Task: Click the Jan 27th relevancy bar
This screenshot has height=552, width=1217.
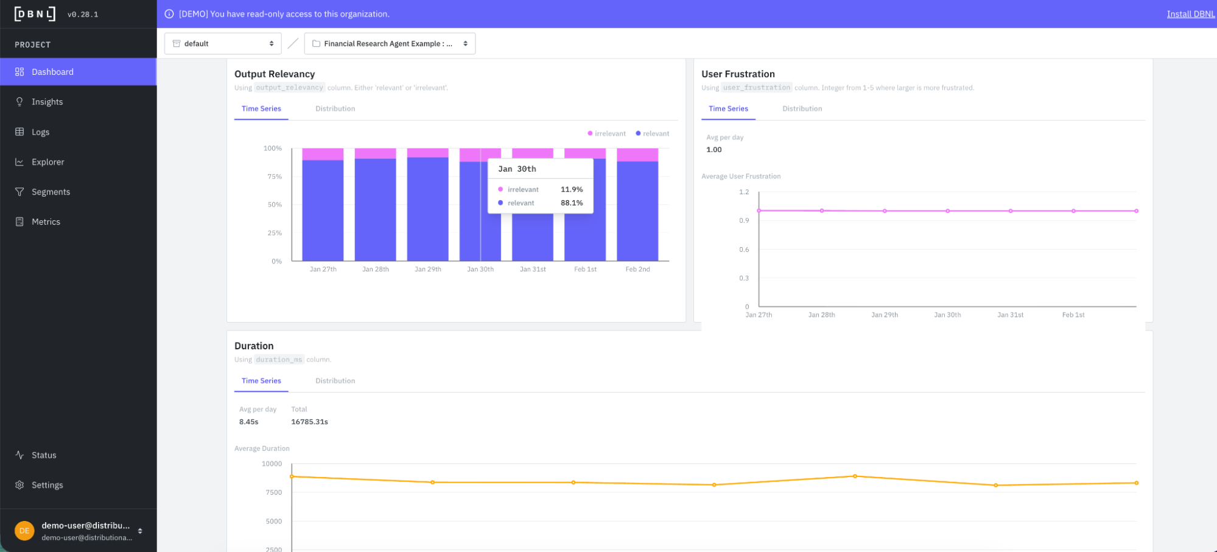Action: click(x=323, y=204)
